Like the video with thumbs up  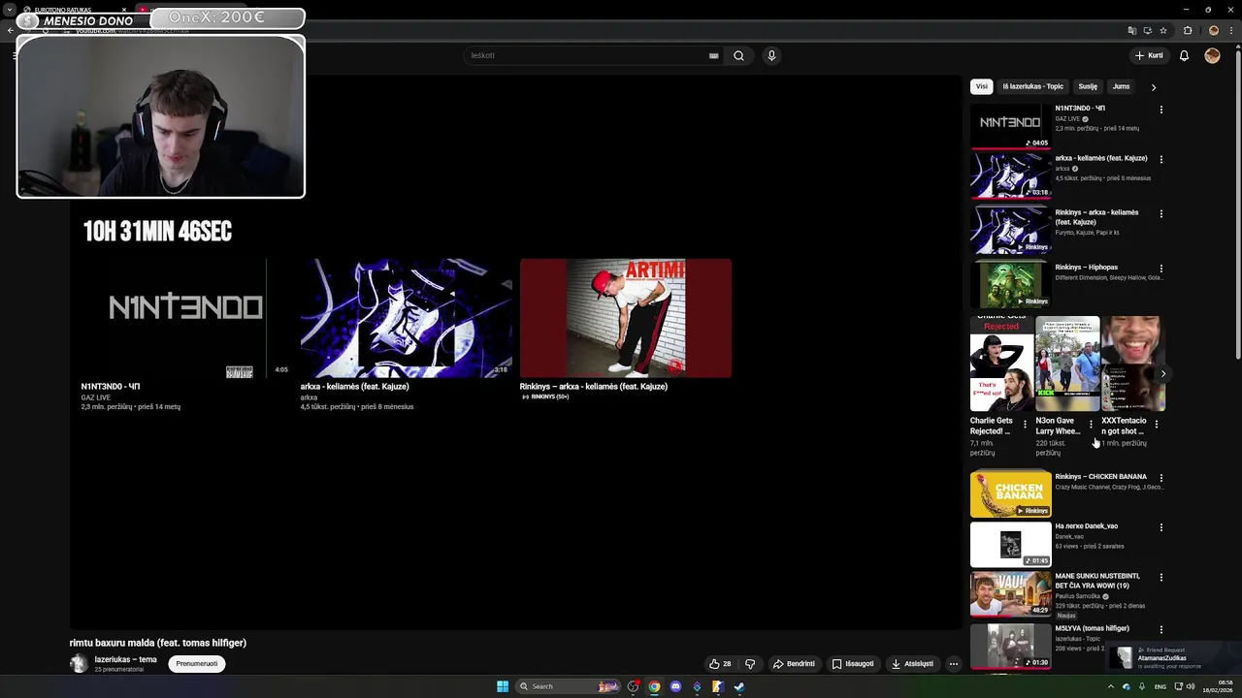point(720,664)
